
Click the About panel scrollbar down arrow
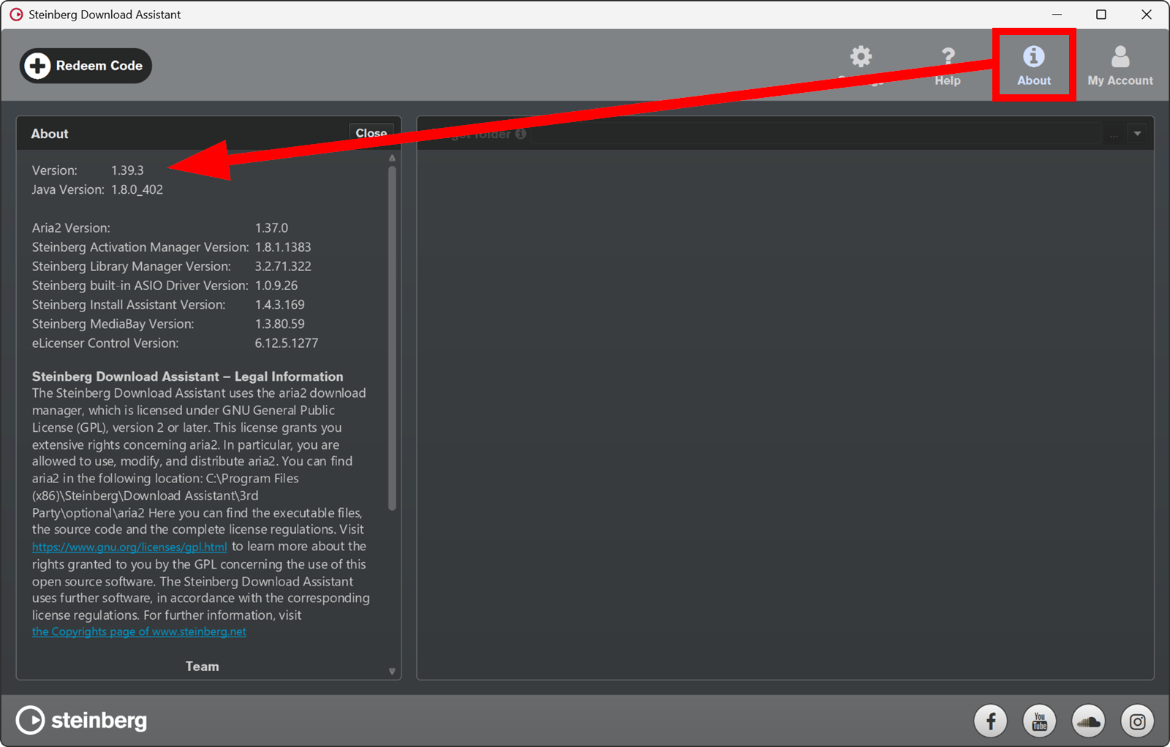tap(392, 671)
